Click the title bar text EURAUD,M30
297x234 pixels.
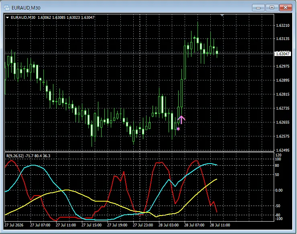tap(26, 8)
